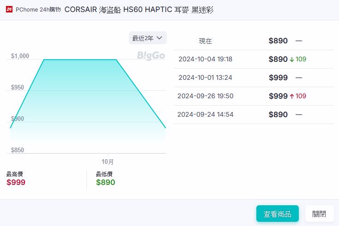Click the 最低價 $890 value
The width and height of the screenshot is (339, 226).
105,182
